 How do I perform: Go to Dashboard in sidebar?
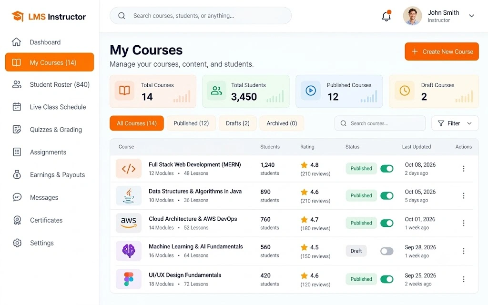[x=50, y=42]
